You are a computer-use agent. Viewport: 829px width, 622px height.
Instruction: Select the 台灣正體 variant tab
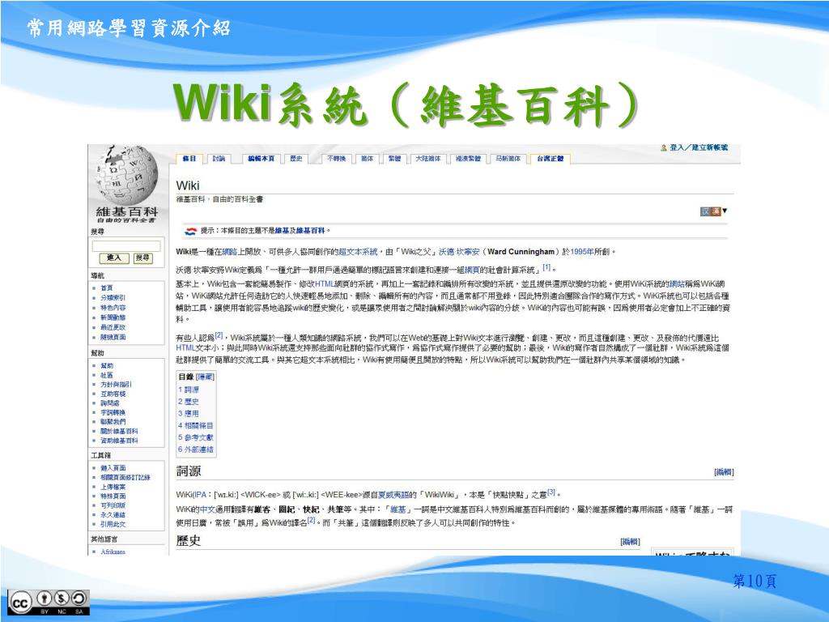pos(551,159)
